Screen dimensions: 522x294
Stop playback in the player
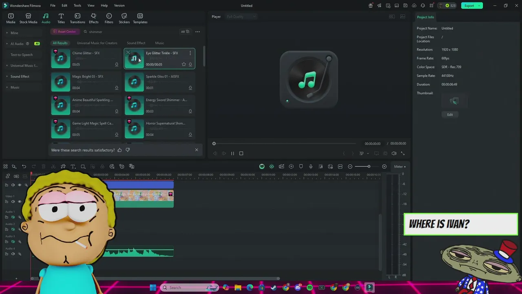click(241, 154)
